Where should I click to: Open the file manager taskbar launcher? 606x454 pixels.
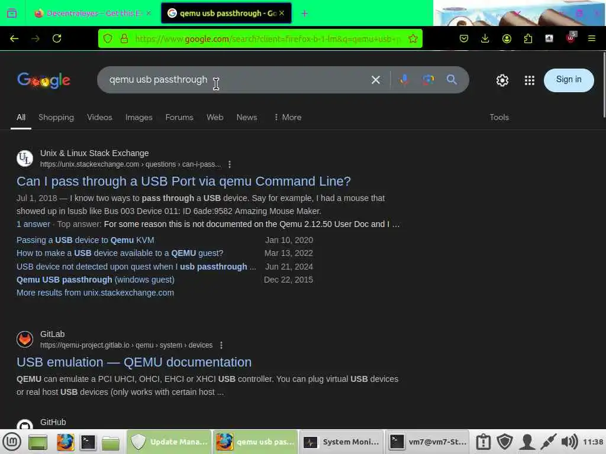click(x=111, y=443)
